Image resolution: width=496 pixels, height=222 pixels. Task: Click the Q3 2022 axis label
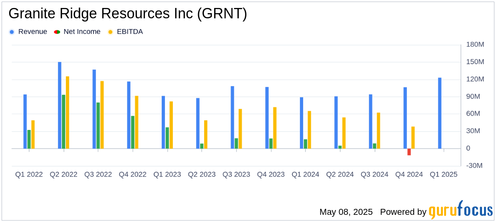(x=98, y=175)
